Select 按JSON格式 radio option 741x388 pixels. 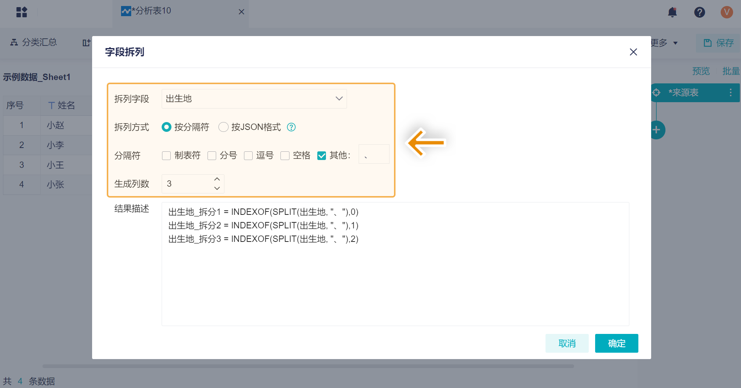224,127
